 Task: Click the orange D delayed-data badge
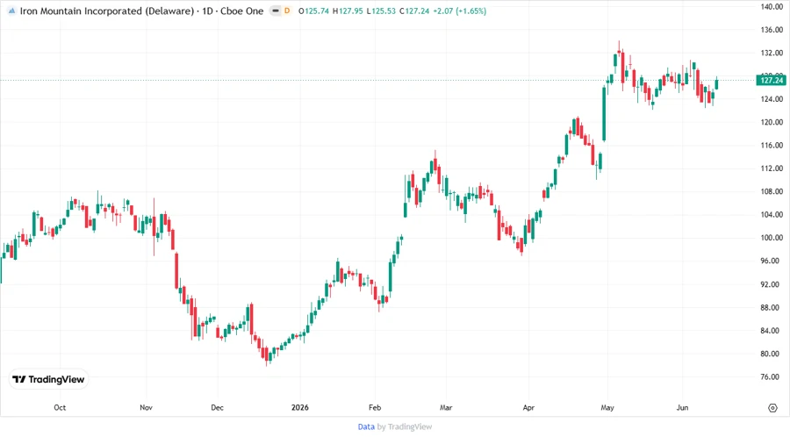tap(287, 11)
